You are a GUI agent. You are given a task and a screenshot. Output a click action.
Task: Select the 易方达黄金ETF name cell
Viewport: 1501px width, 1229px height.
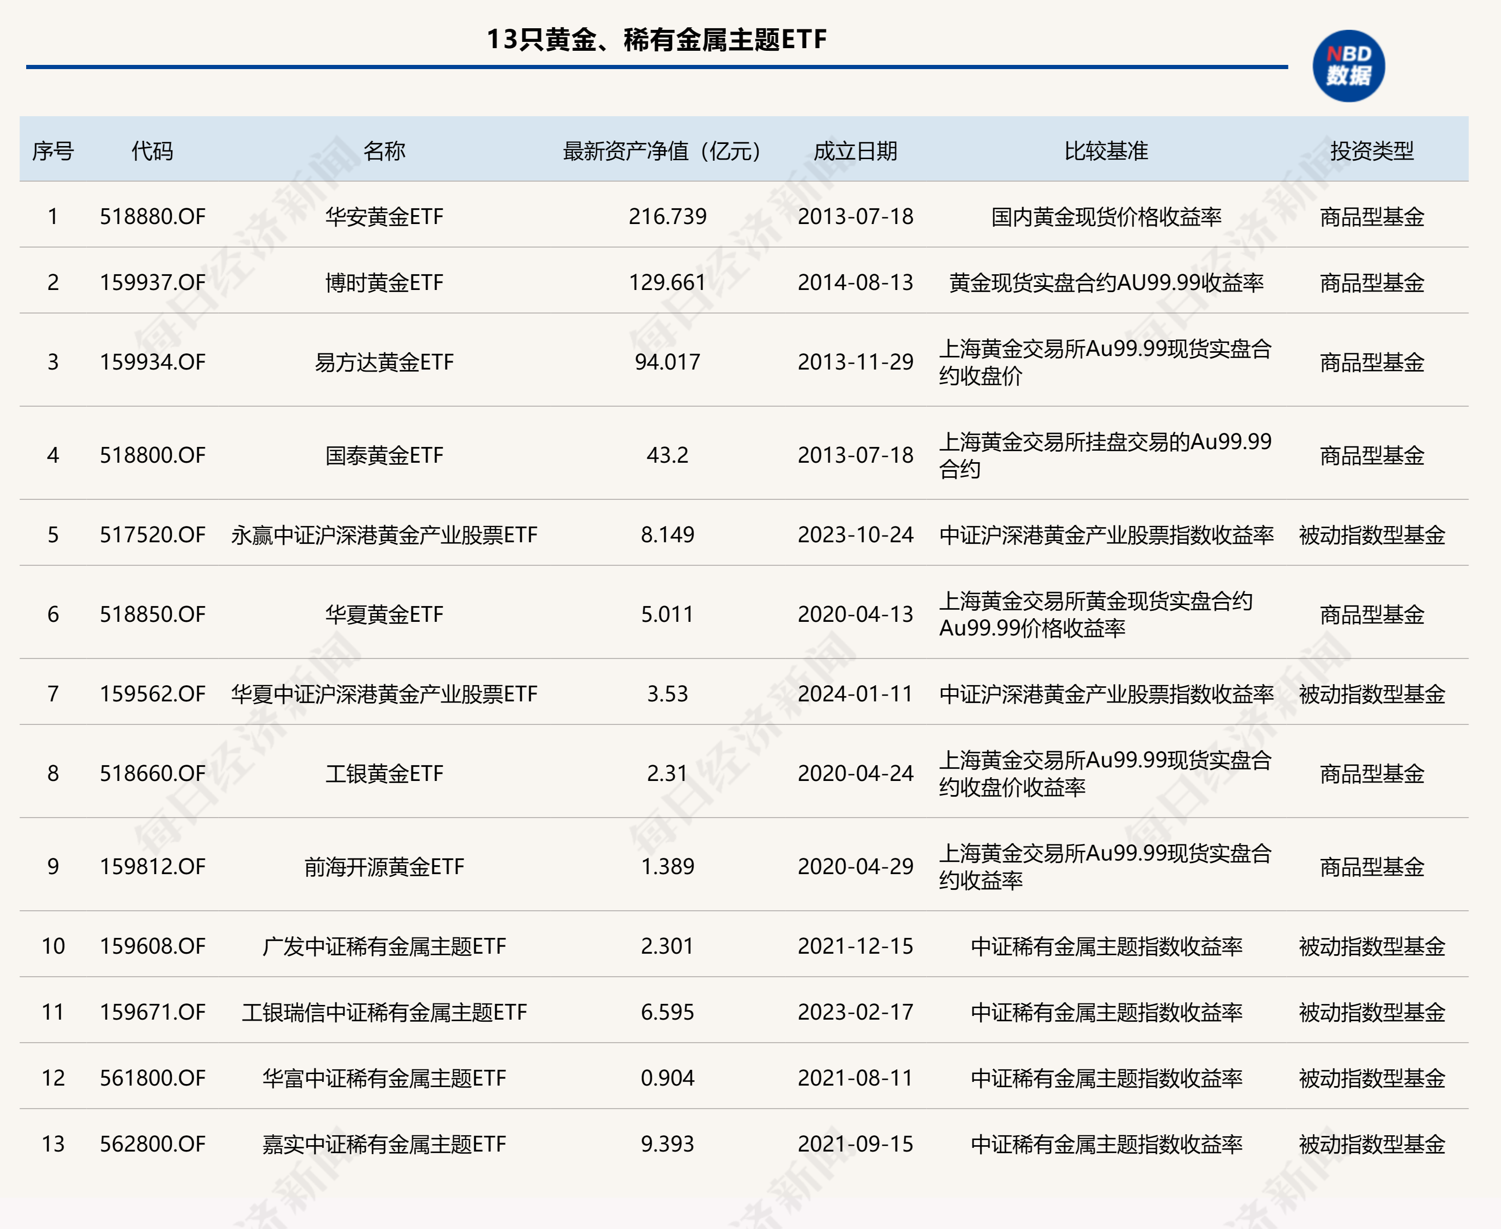click(384, 362)
